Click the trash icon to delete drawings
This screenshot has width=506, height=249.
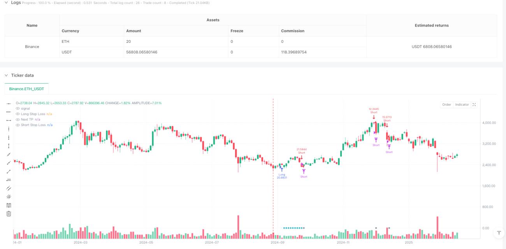(9, 214)
